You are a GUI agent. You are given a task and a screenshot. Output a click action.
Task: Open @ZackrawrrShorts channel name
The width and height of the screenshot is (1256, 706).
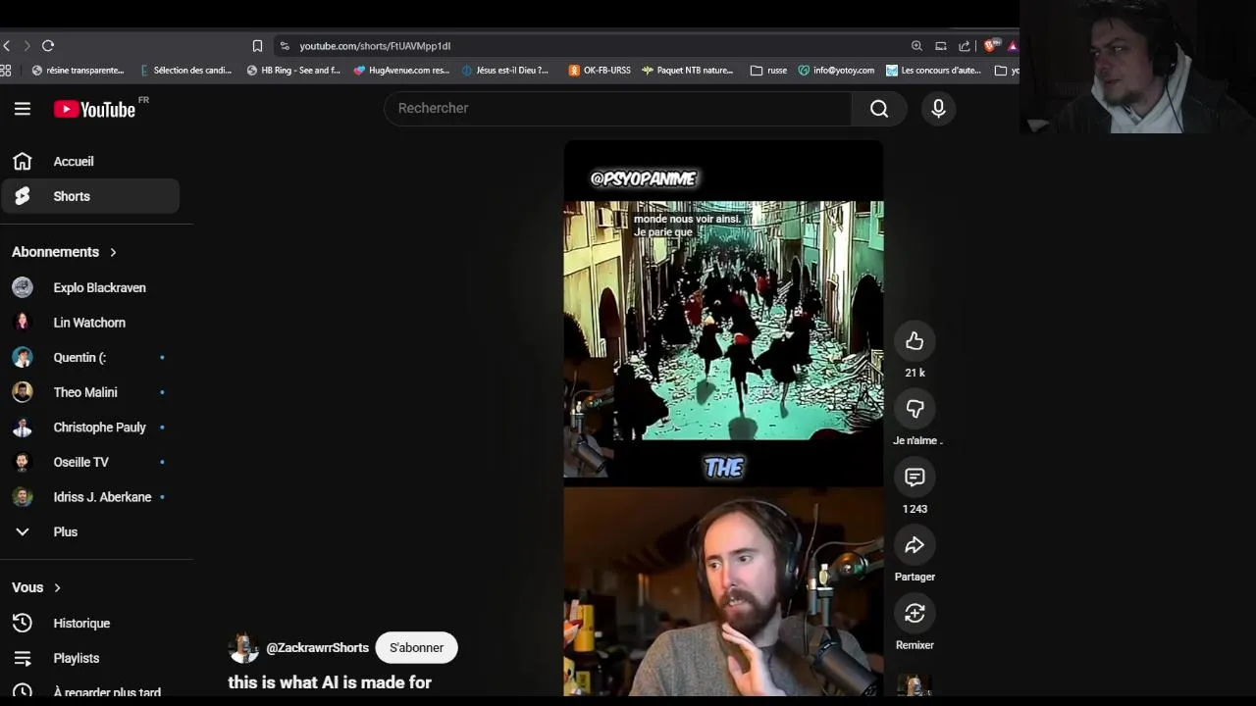[x=317, y=648]
